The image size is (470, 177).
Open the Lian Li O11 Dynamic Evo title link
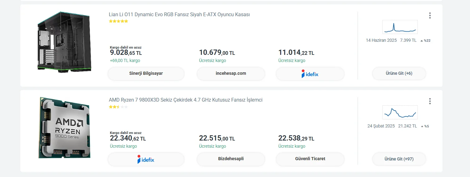(x=179, y=15)
